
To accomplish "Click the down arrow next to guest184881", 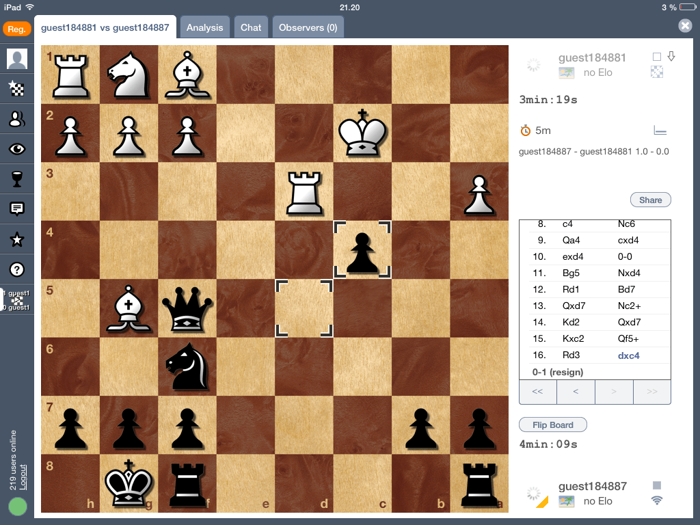I will click(671, 57).
